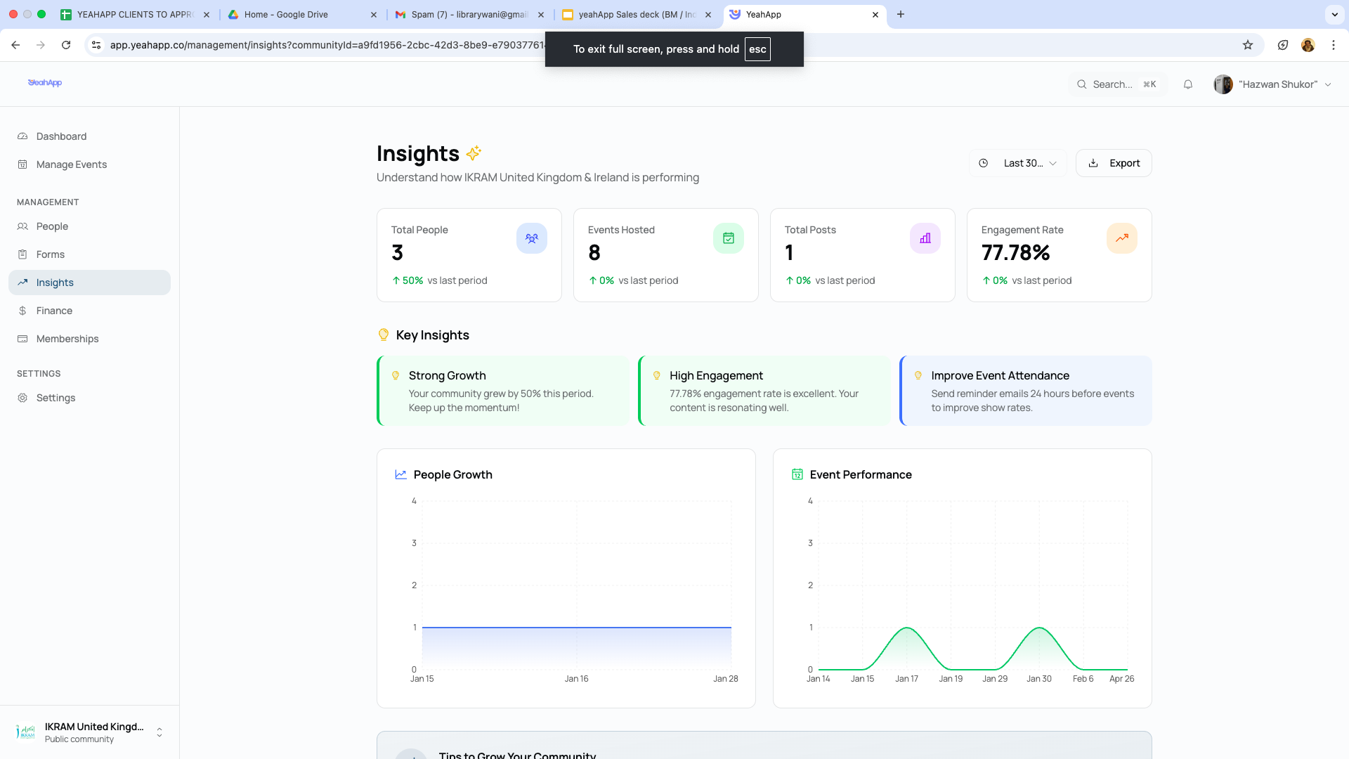Screen dimensions: 1349x759
Task: Click the Total People group icon
Action: coord(532,238)
